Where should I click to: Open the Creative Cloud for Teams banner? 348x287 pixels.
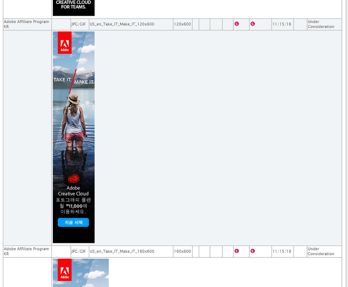click(74, 8)
